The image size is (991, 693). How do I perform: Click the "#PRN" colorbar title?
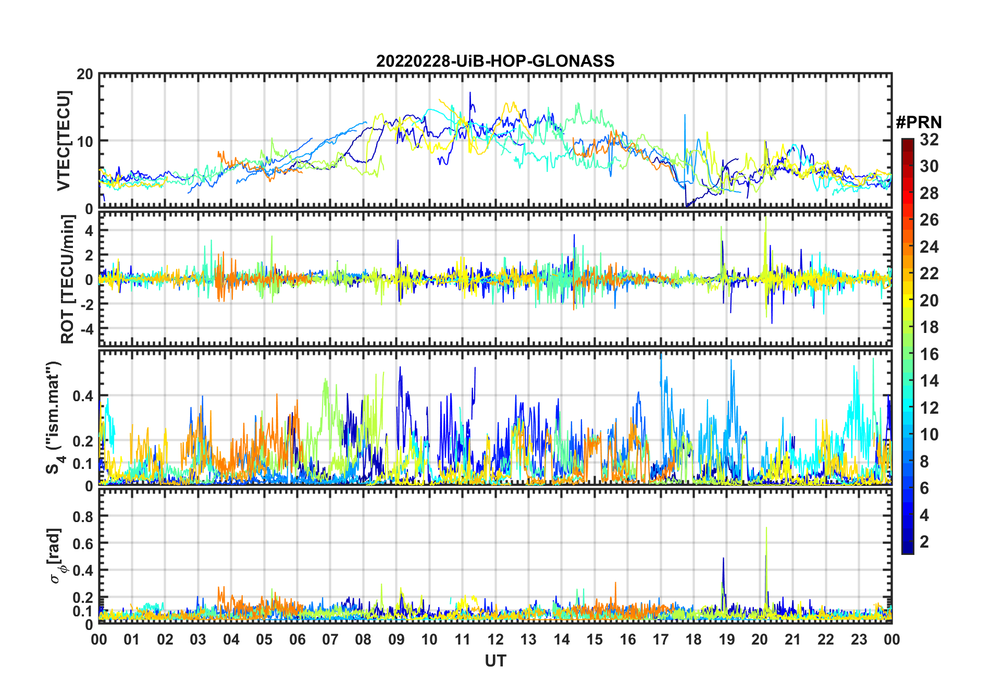pyautogui.click(x=919, y=122)
